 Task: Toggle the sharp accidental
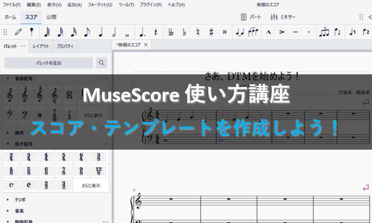[211, 32]
